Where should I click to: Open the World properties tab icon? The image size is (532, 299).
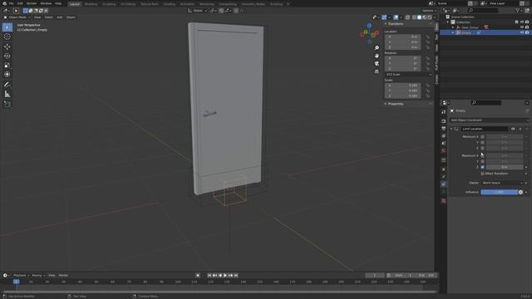pyautogui.click(x=443, y=151)
